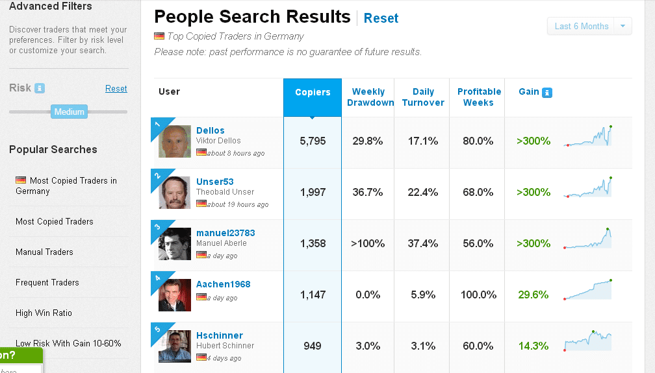The width and height of the screenshot is (655, 373).
Task: Open Dellos gain sparkline chart
Action: [588, 137]
